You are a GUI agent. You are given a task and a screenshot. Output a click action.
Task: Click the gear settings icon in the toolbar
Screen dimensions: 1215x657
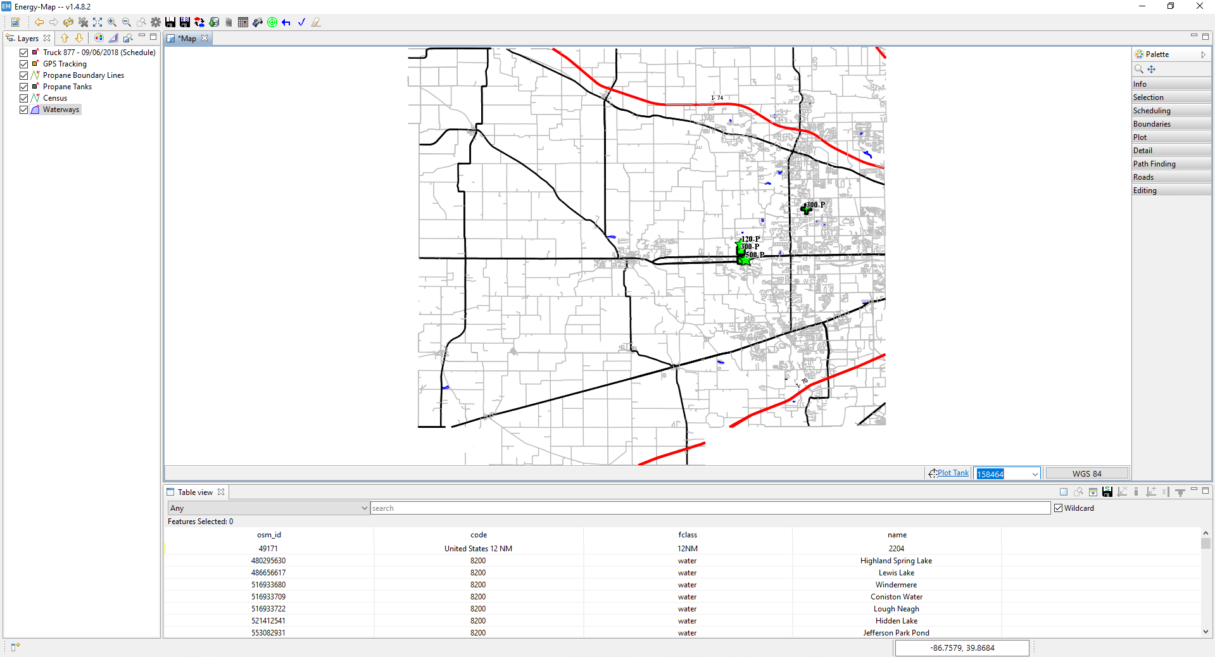click(x=156, y=22)
